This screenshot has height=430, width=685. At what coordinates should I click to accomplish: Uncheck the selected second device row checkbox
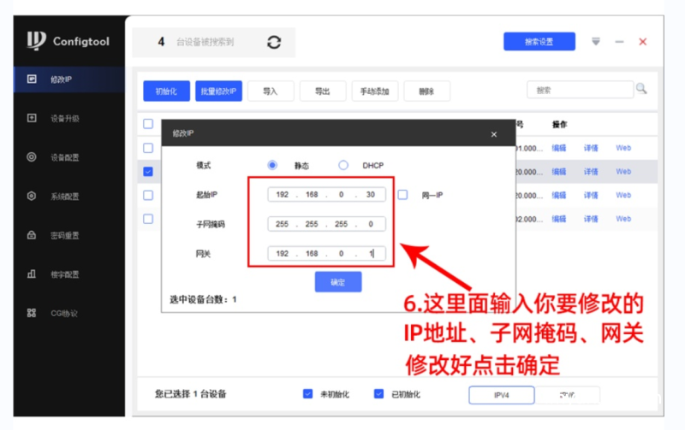pos(148,171)
